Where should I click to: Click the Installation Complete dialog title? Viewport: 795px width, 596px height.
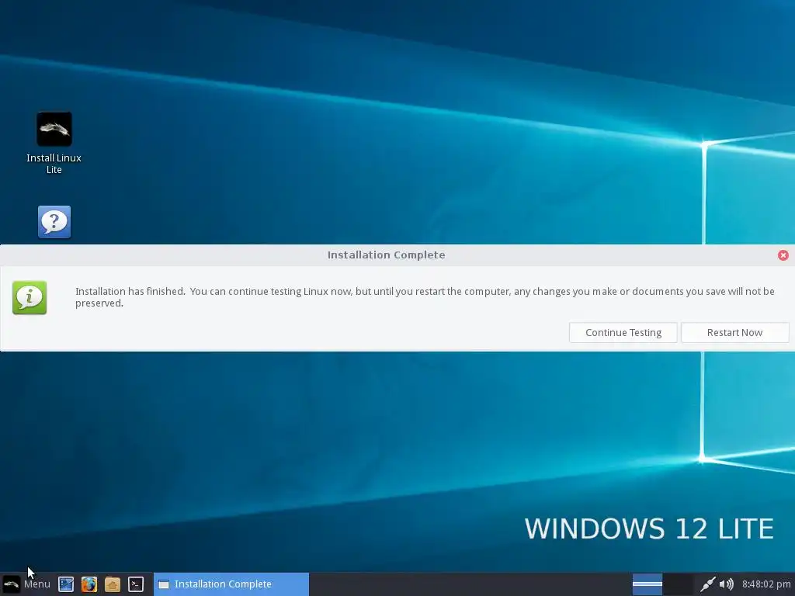pos(387,255)
